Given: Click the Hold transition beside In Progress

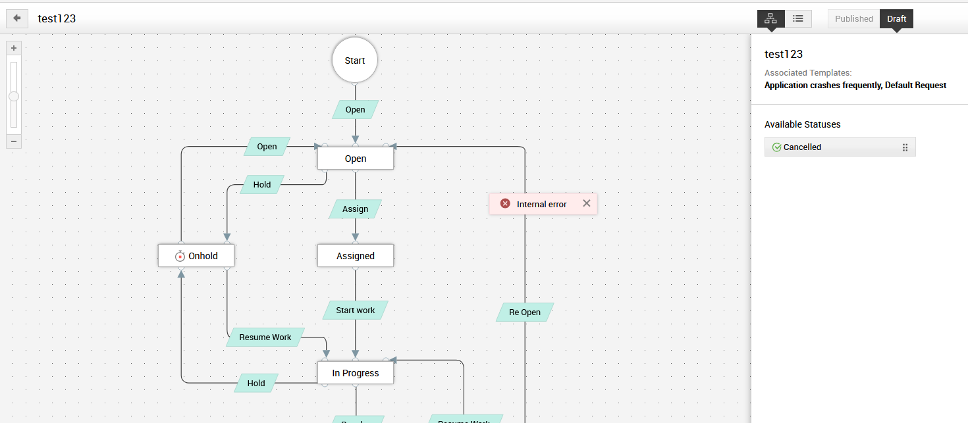Looking at the screenshot, I should [x=256, y=384].
